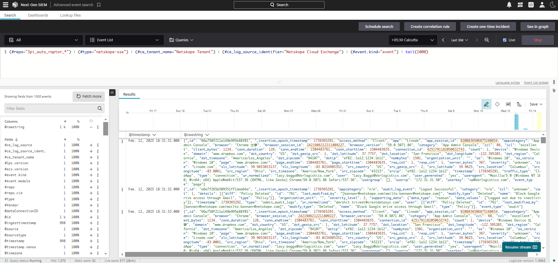Click the @ingesttimestamp field name
558x263 pixels.
(x=20, y=223)
